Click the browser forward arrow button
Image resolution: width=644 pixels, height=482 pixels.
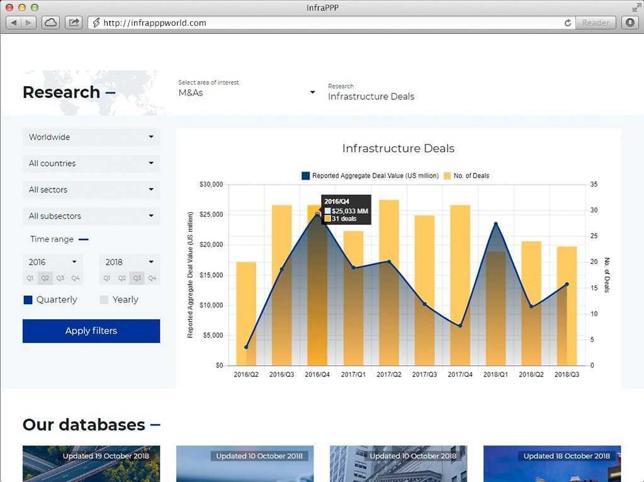pos(29,23)
